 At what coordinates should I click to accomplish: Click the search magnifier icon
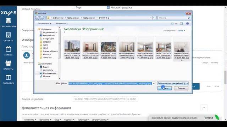pyautogui.click(x=189, y=18)
